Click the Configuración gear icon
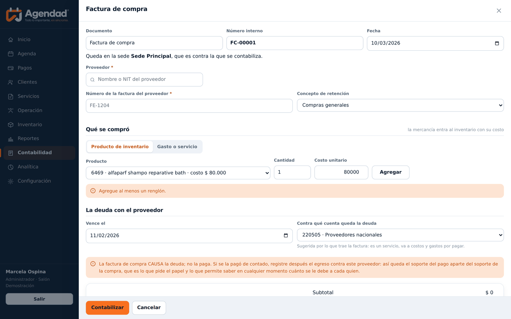Image resolution: width=511 pixels, height=319 pixels. [x=11, y=181]
